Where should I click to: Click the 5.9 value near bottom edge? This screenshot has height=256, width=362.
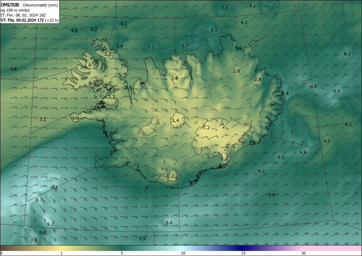tap(142, 239)
